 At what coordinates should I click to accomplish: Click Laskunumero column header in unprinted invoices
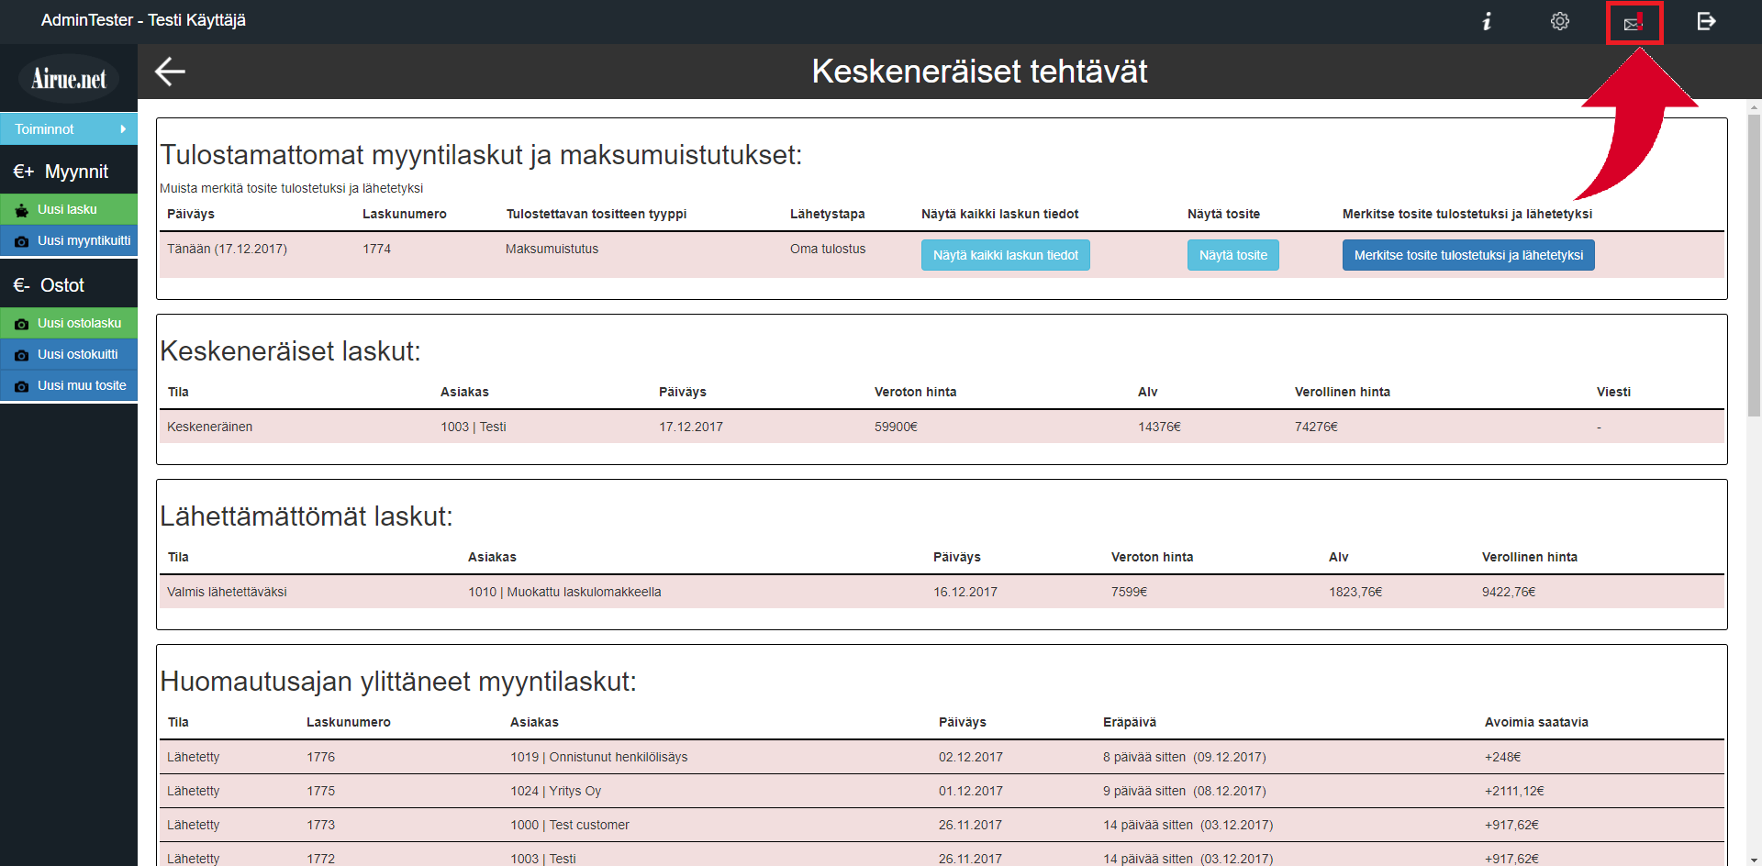tap(405, 214)
